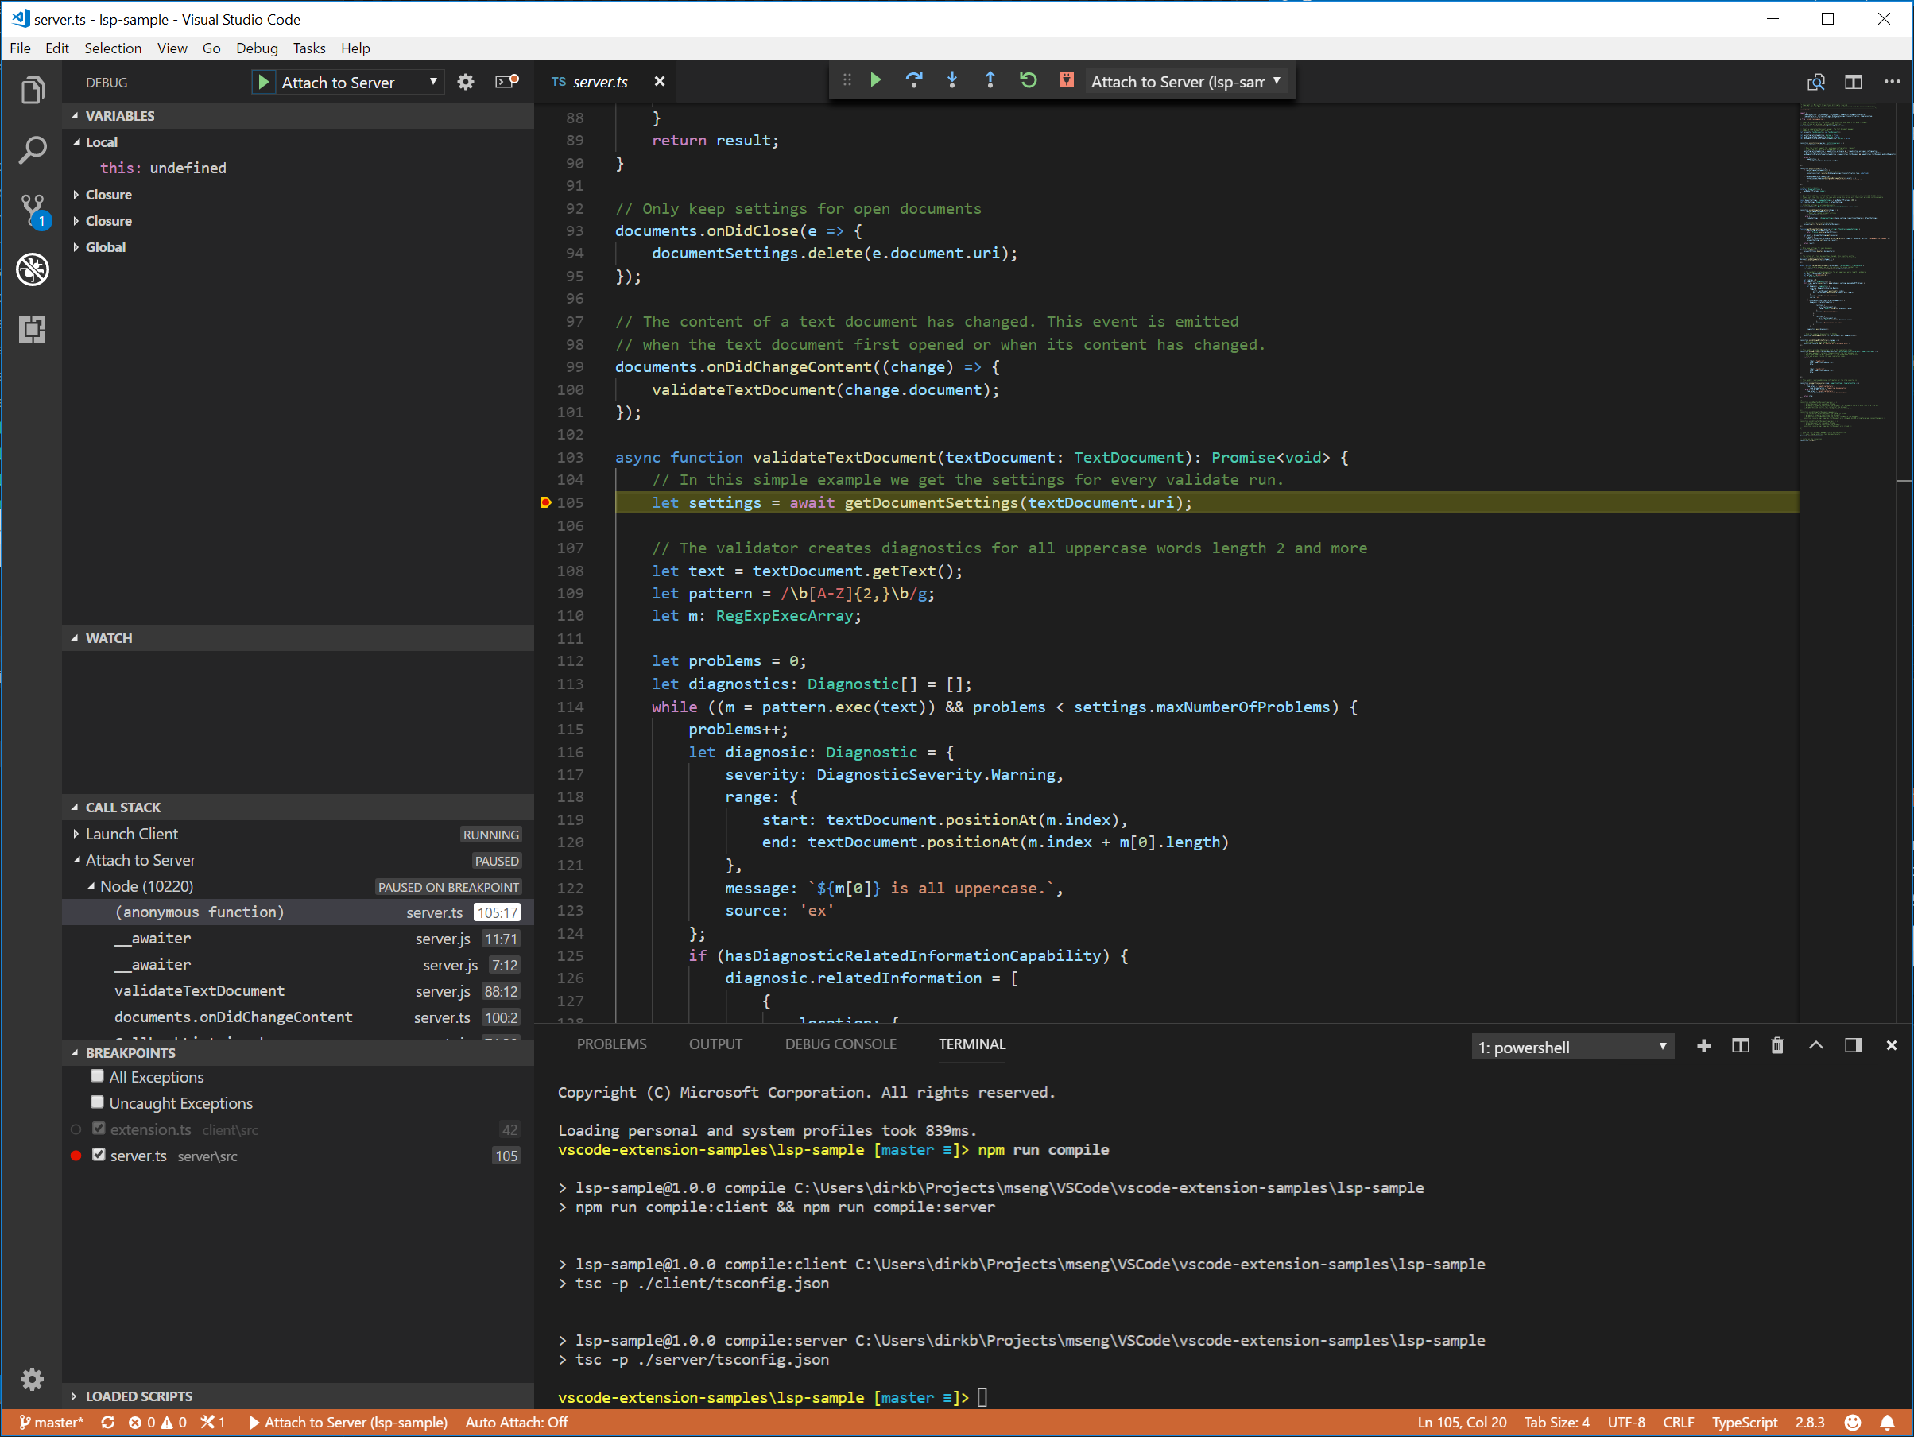Screen dimensions: 1914x1437
Task: Click the Restart debug session icon
Action: (1026, 82)
